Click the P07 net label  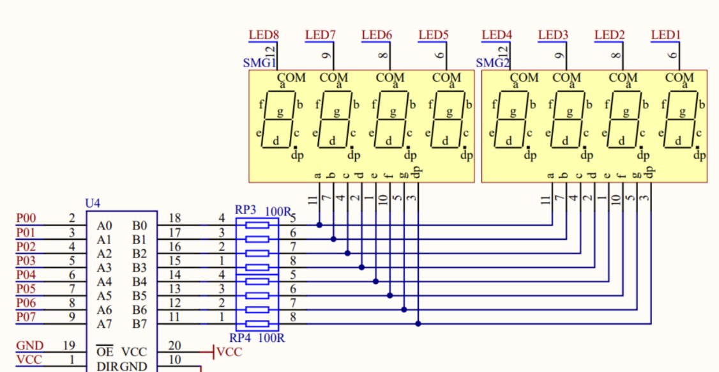(x=26, y=318)
